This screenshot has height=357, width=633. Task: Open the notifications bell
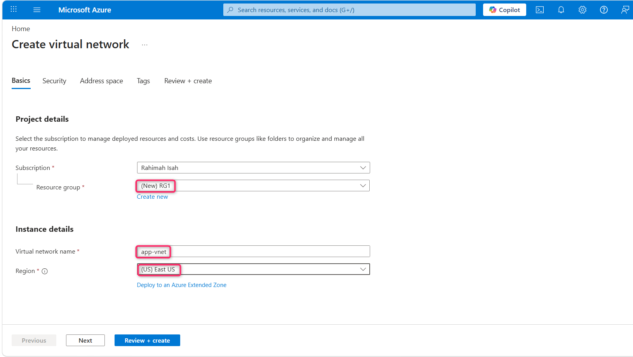tap(561, 10)
